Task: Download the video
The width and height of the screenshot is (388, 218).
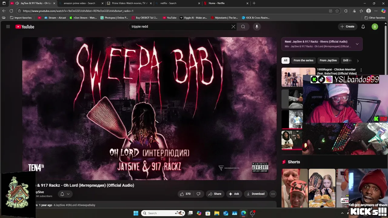Action: click(256, 194)
